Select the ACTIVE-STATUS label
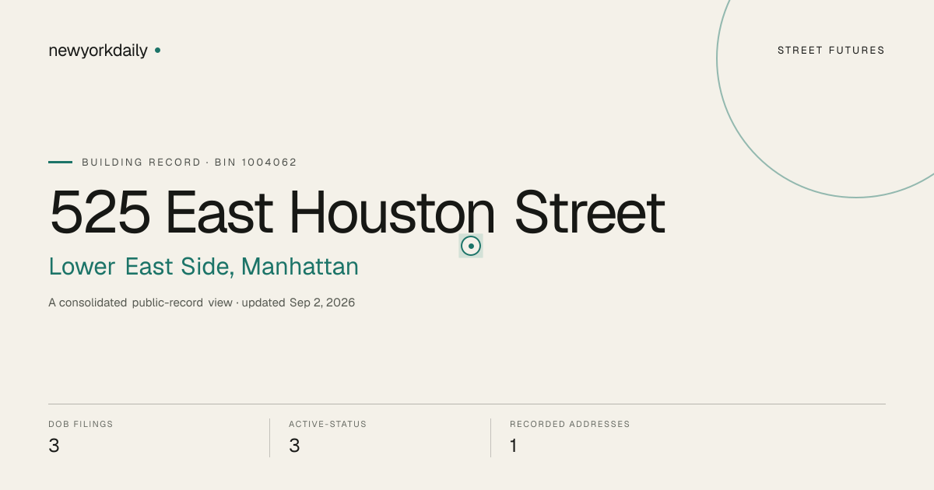 [328, 424]
